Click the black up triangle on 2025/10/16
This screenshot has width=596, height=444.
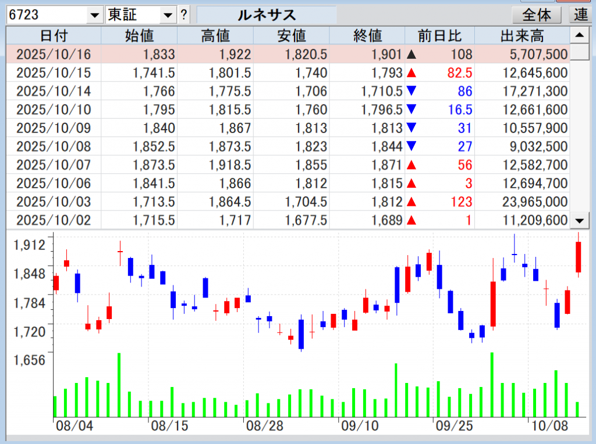pos(411,55)
